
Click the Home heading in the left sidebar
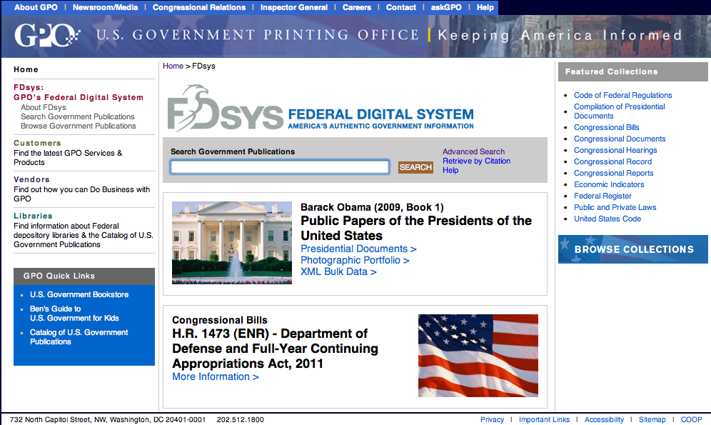[x=26, y=69]
